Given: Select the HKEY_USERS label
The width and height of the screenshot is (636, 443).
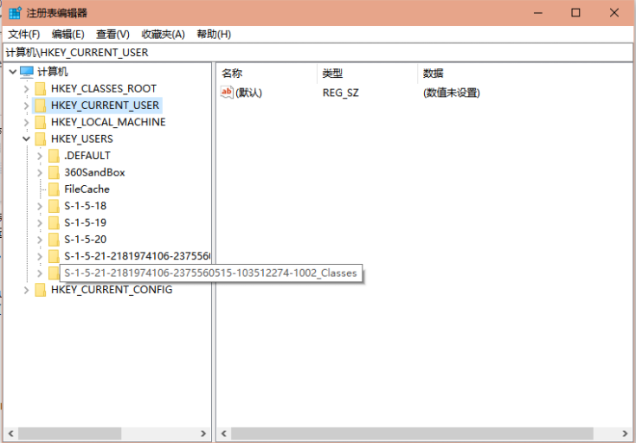Looking at the screenshot, I should click(82, 139).
